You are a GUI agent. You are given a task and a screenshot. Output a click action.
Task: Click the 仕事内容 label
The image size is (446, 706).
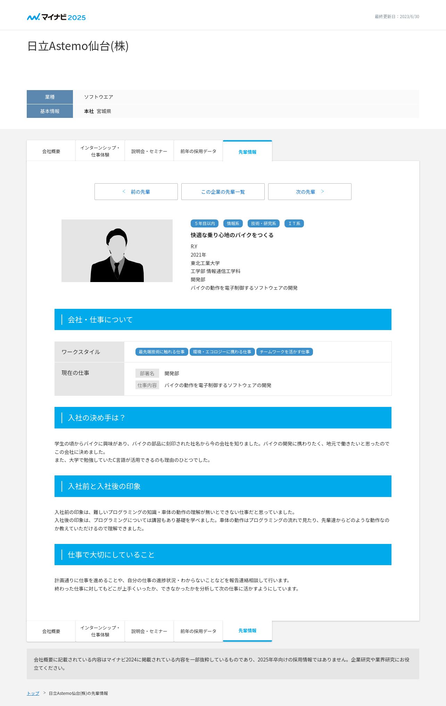[147, 385]
